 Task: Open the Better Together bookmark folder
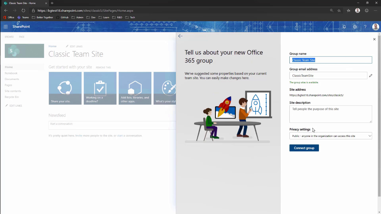point(42,18)
